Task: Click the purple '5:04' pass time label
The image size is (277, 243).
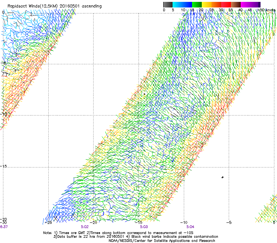Action: click(x=191, y=227)
